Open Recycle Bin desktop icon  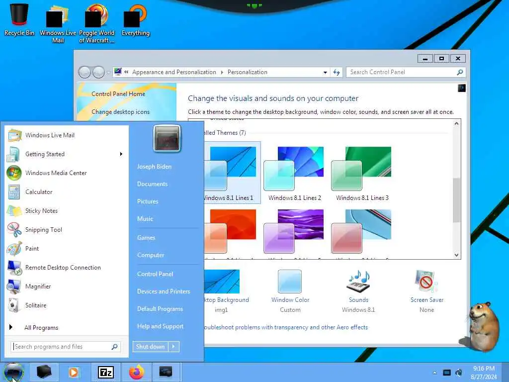tap(19, 19)
